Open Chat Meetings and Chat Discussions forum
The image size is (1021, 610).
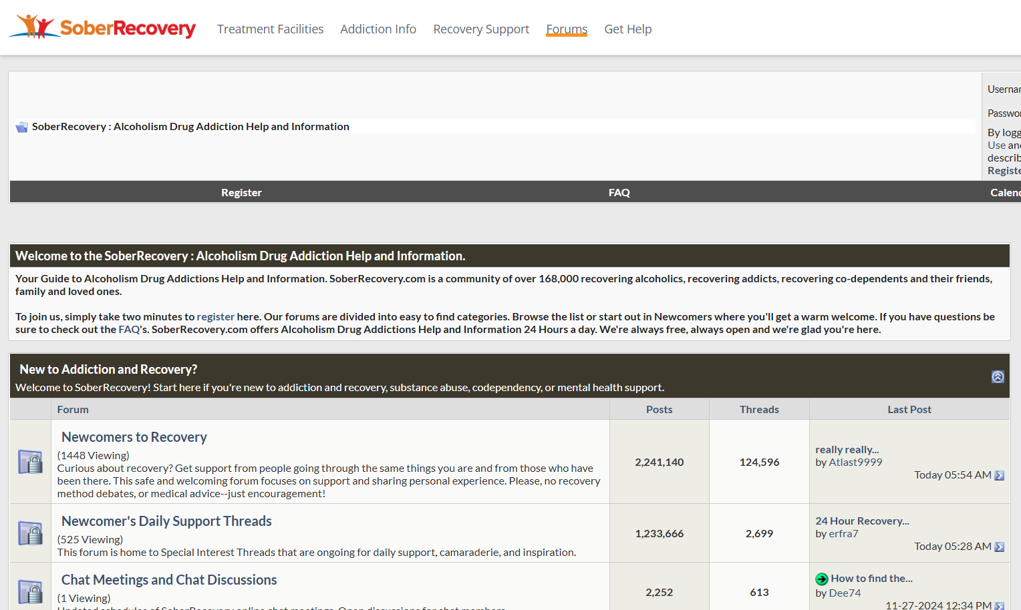click(169, 580)
